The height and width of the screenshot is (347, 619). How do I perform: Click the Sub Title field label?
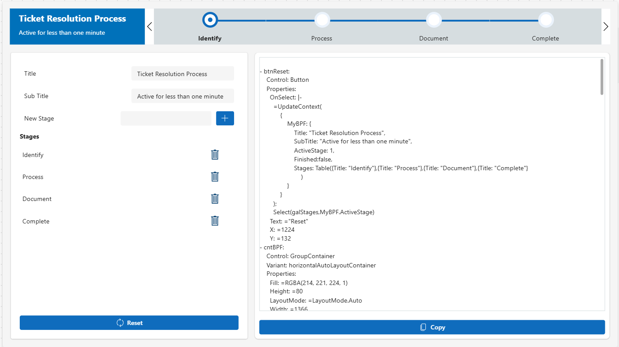tap(36, 96)
